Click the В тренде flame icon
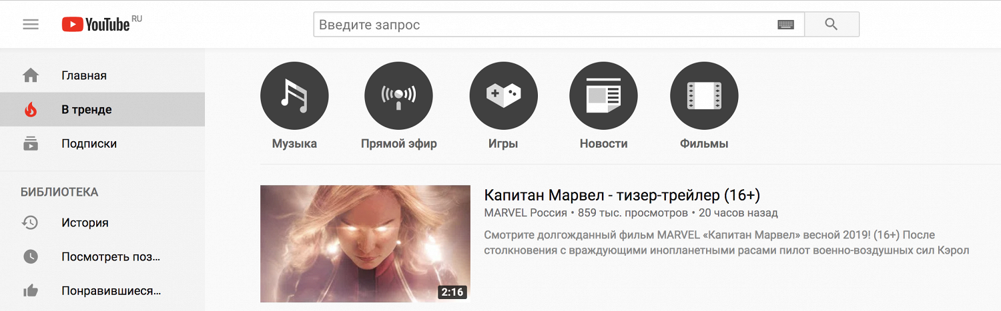 point(31,109)
